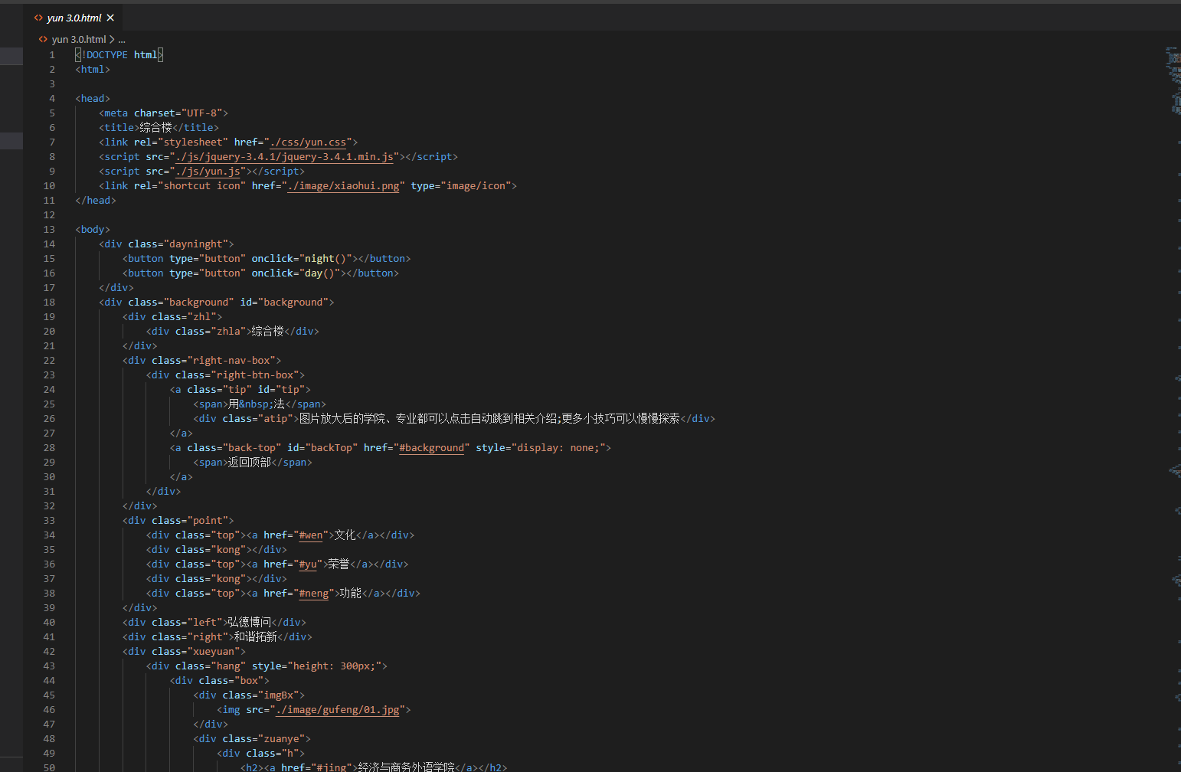
Task: Follow the #neng anchor link
Action: click(314, 594)
